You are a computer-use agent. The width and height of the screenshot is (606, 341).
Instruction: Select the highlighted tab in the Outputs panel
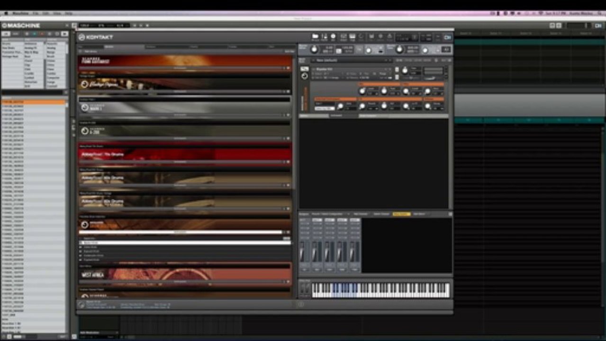point(401,214)
